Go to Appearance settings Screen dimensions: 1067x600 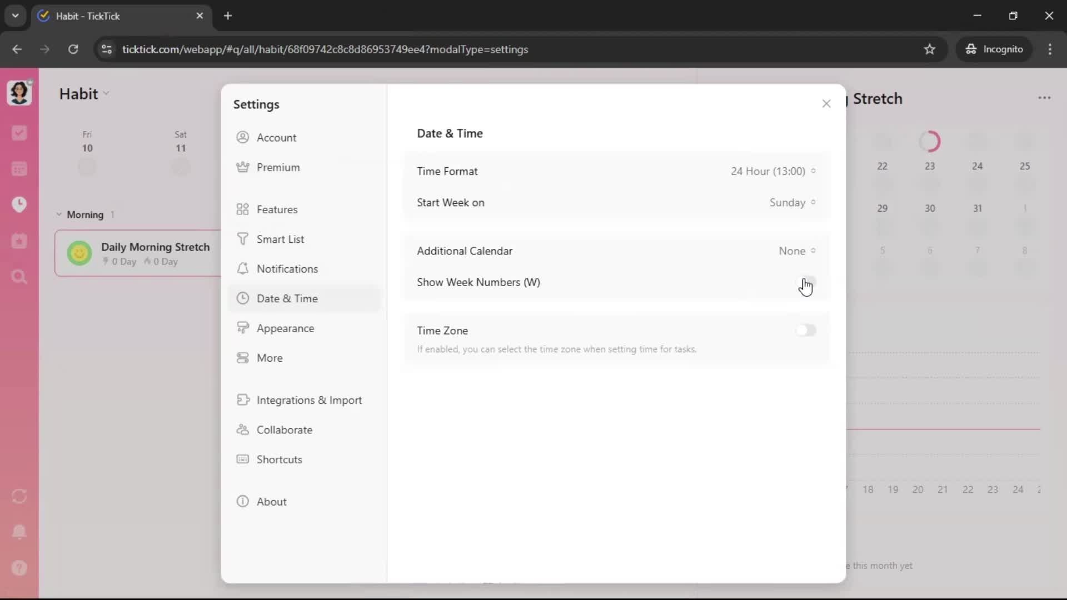click(285, 328)
